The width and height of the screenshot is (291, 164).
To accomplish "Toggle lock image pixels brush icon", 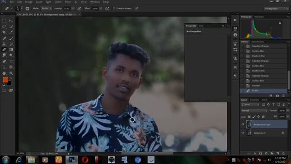I will [254, 117].
